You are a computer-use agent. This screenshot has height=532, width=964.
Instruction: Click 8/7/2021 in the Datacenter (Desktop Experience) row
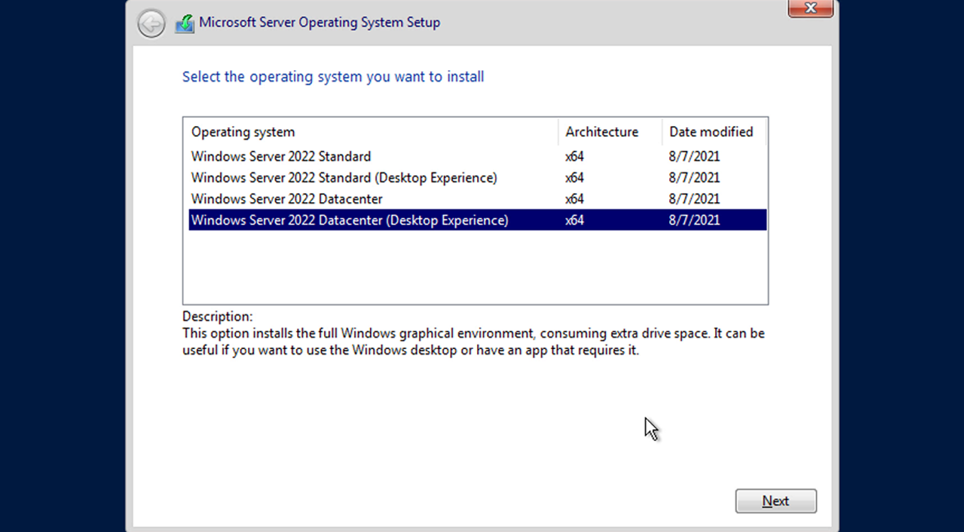(x=694, y=220)
